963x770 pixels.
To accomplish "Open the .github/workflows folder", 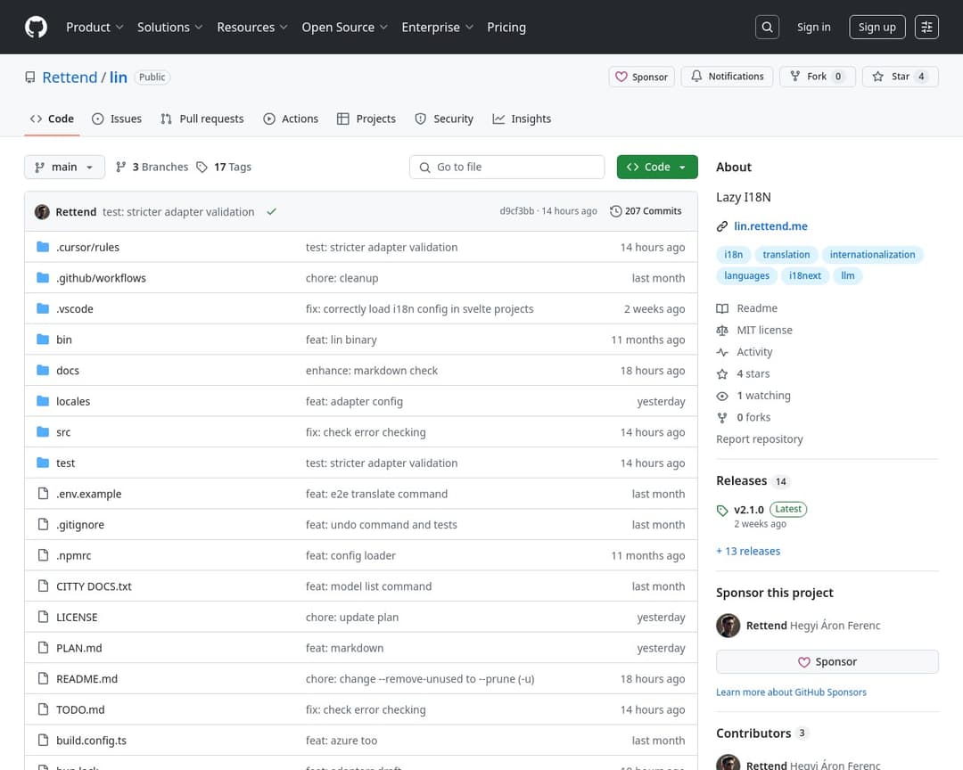I will click(102, 278).
